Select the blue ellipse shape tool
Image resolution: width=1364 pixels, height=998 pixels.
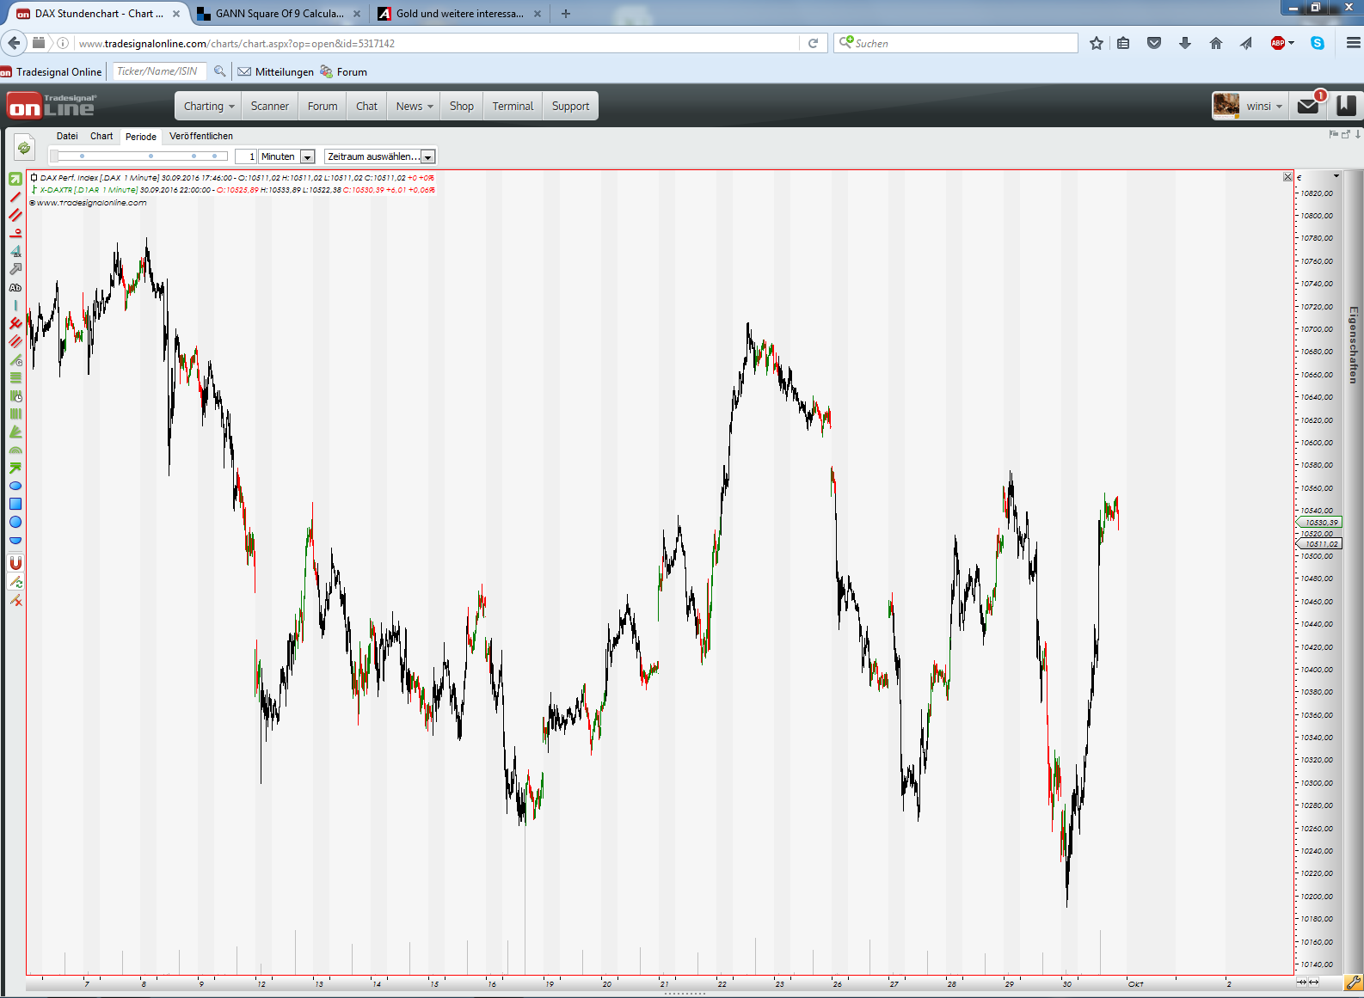coord(15,486)
